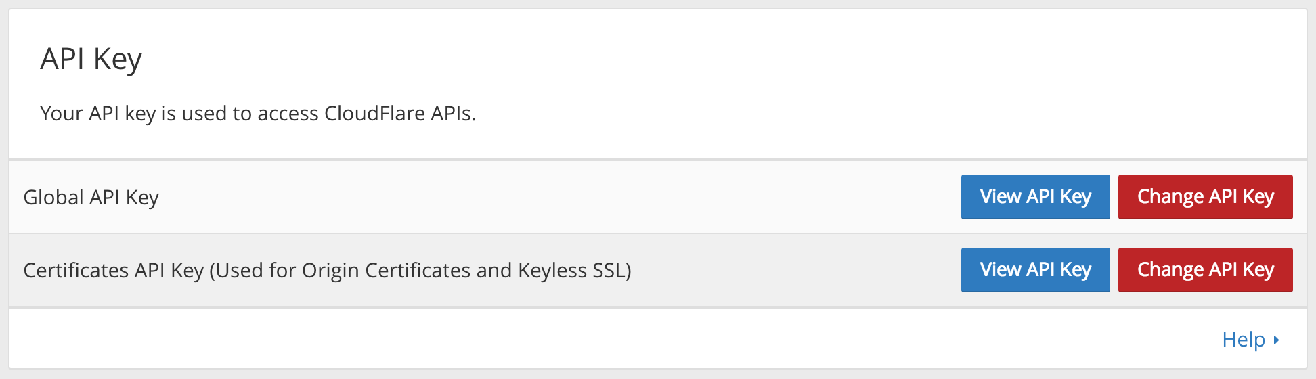Image resolution: width=1316 pixels, height=379 pixels.
Task: Click the red button in Global row
Action: (1205, 197)
